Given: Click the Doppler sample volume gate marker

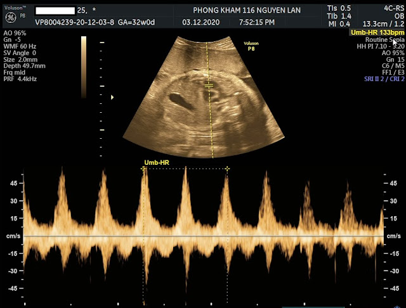Looking at the screenshot, I should click(209, 86).
